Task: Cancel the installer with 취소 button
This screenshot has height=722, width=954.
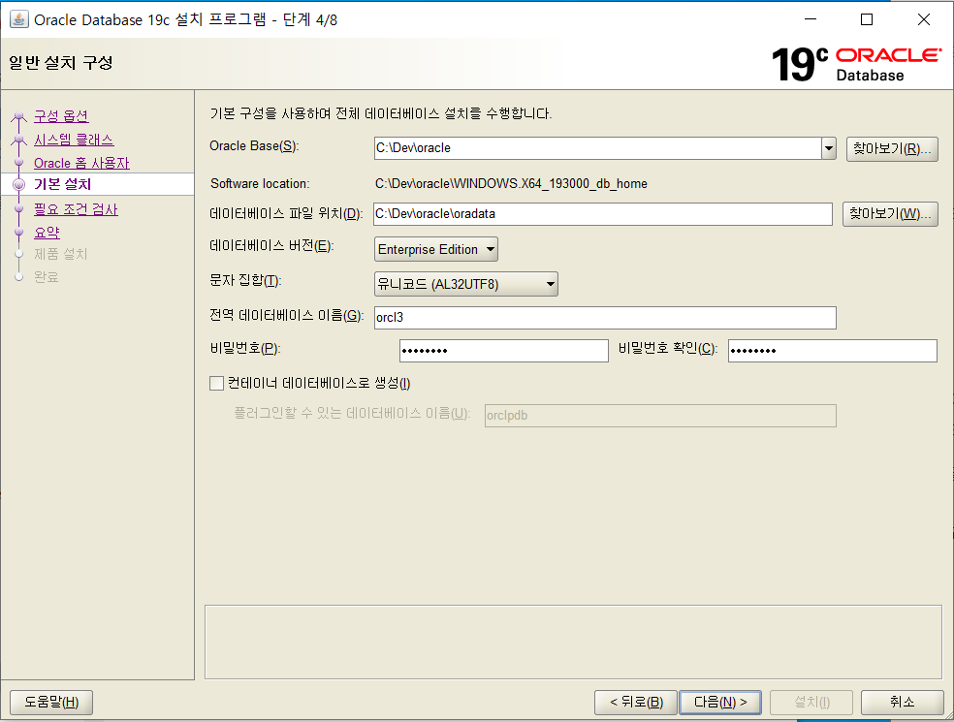Action: coord(903,703)
